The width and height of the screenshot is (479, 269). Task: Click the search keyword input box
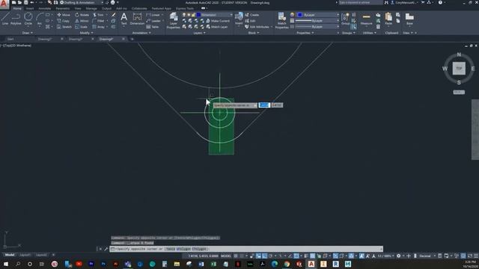click(361, 2)
